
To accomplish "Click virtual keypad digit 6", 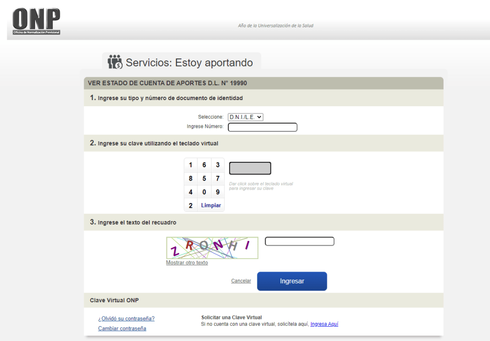I will 204,165.
